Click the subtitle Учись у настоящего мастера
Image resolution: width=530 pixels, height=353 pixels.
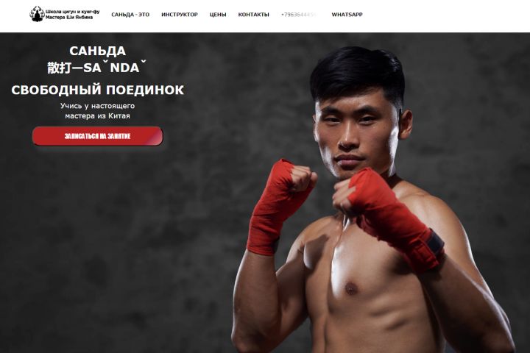(x=98, y=110)
